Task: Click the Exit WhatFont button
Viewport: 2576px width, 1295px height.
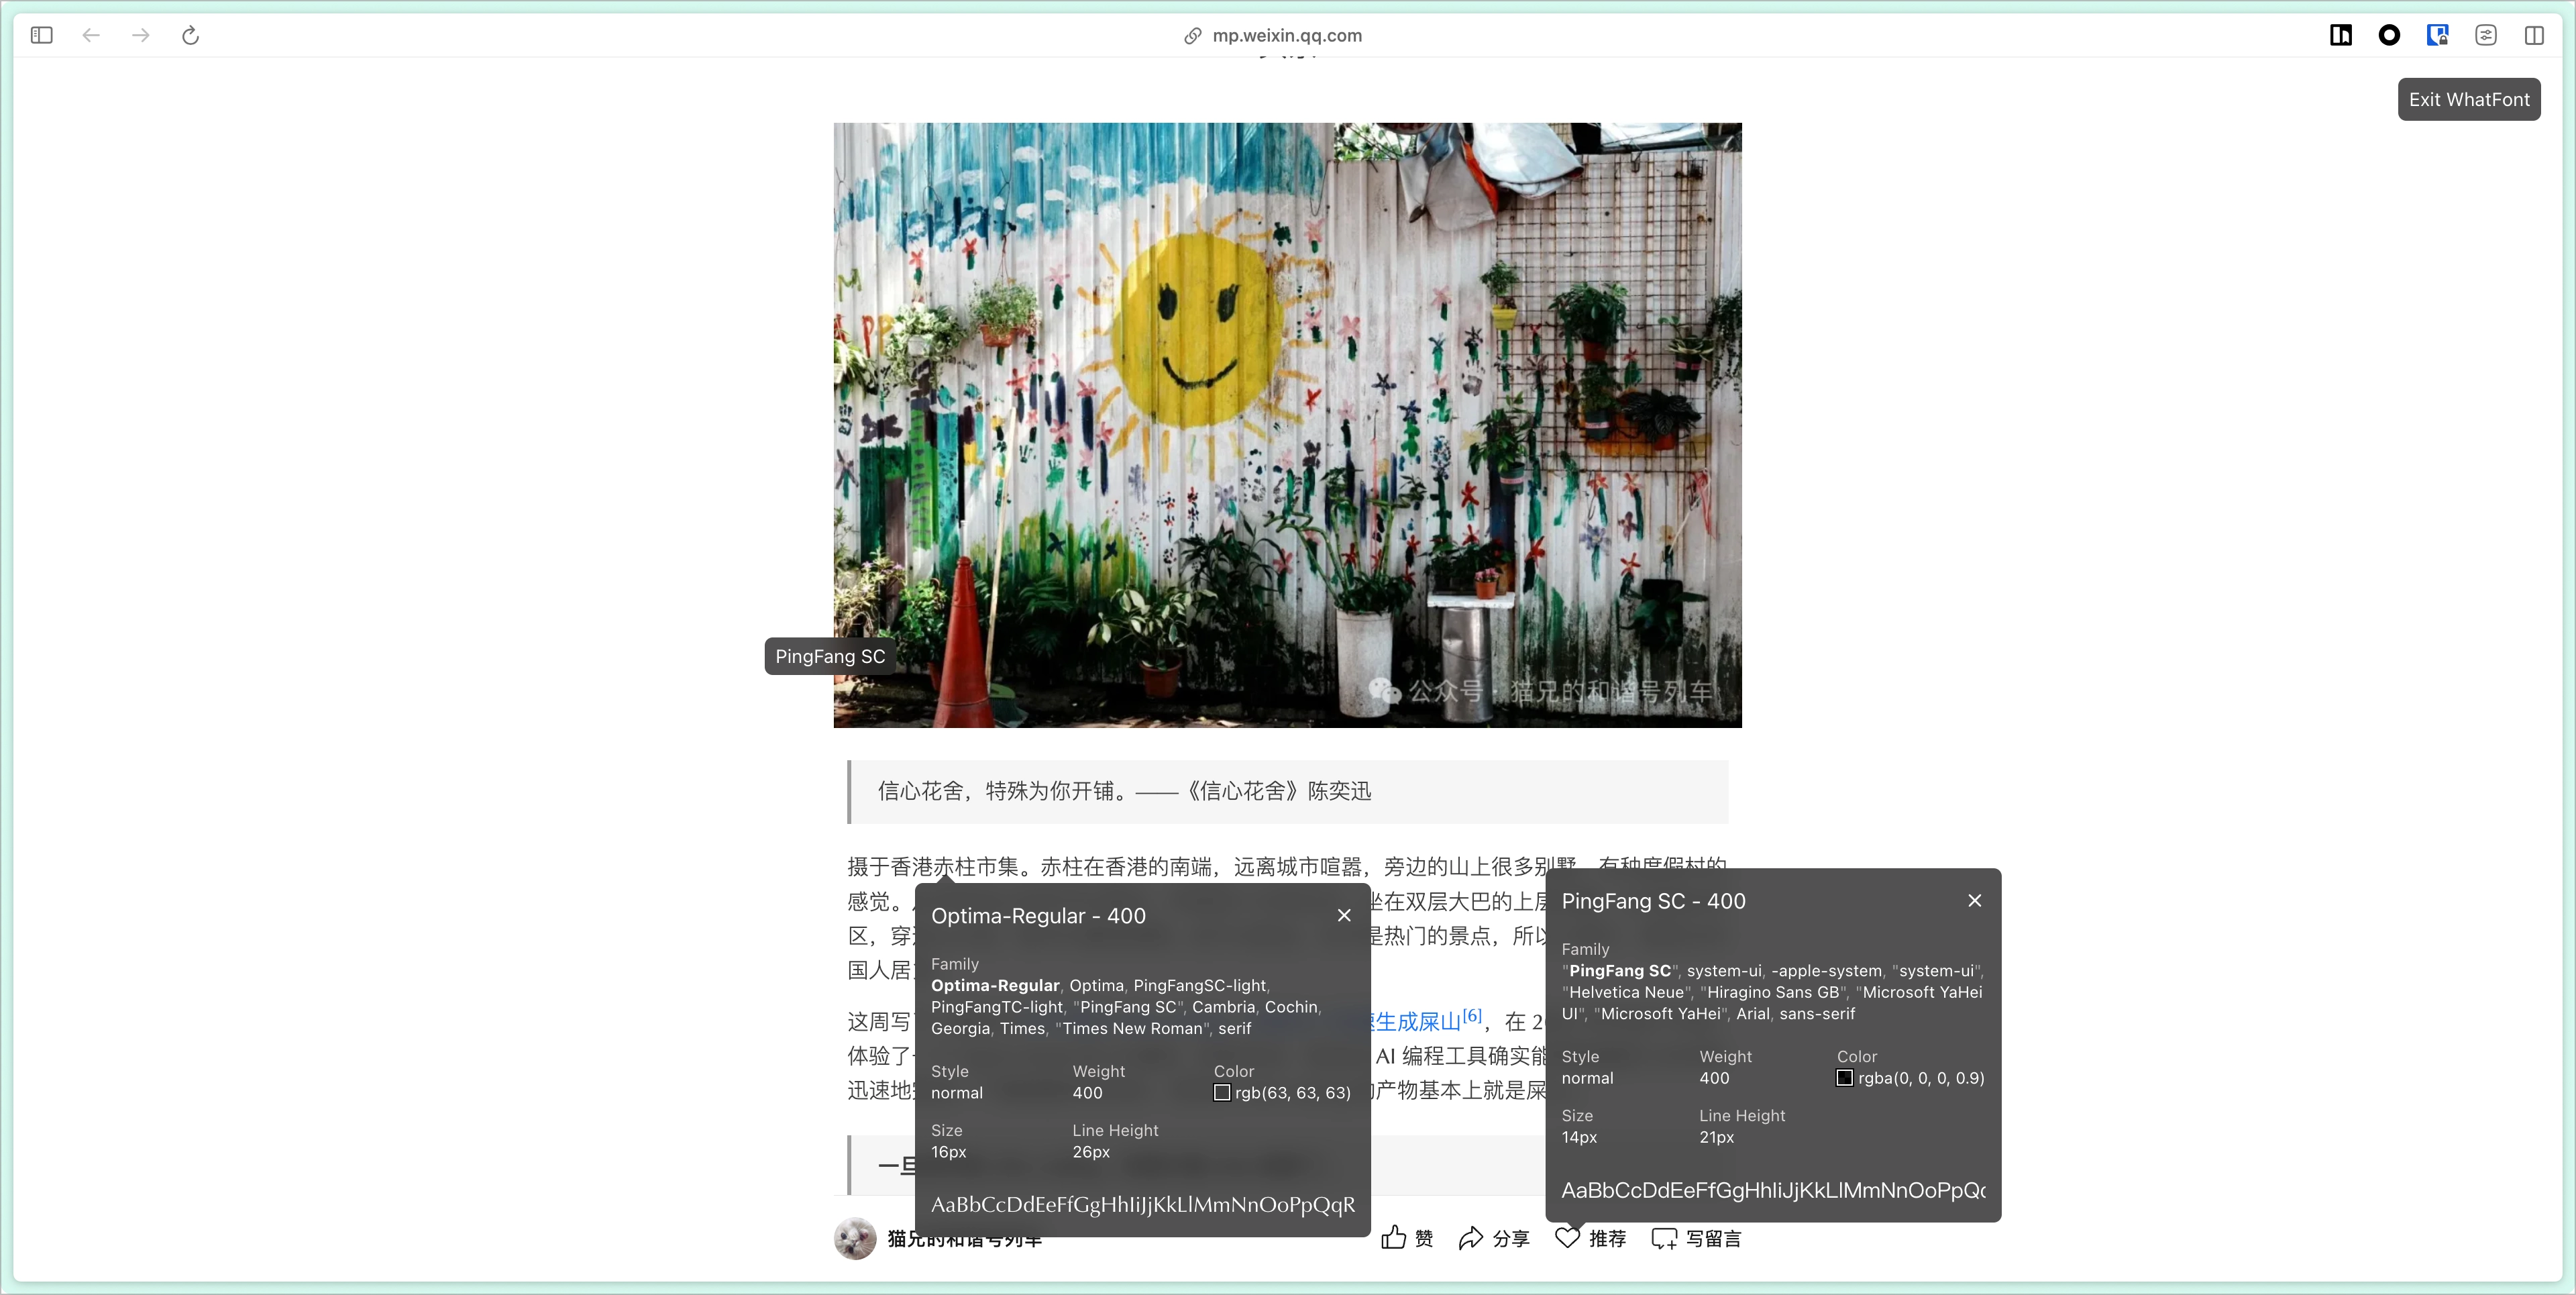Action: (x=2469, y=99)
